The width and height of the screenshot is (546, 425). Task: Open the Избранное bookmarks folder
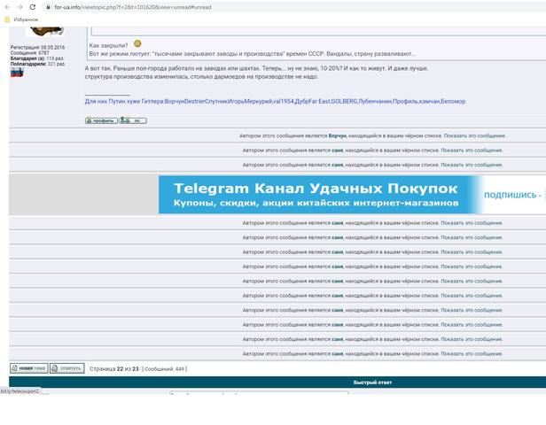pyautogui.click(x=21, y=19)
